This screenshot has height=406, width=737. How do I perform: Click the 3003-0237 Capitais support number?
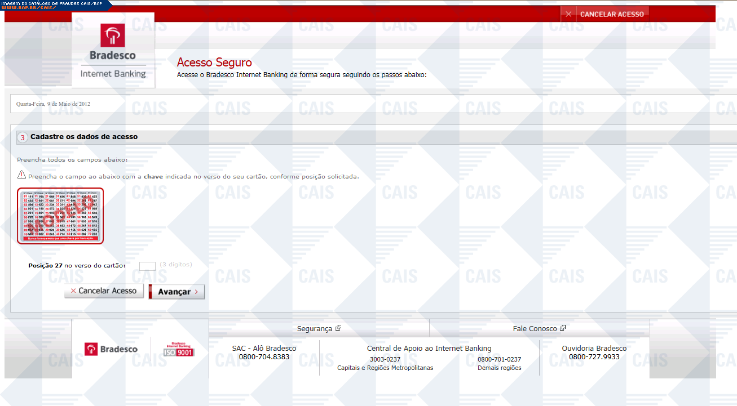pos(385,359)
